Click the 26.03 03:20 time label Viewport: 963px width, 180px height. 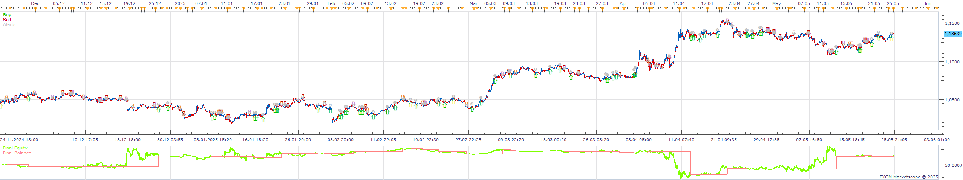[x=596, y=140]
